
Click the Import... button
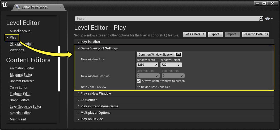pos(232,34)
